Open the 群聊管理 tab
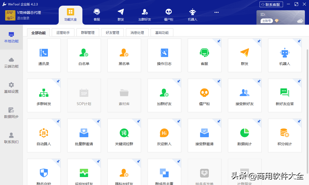The height and width of the screenshot is (185, 309). pos(88,32)
